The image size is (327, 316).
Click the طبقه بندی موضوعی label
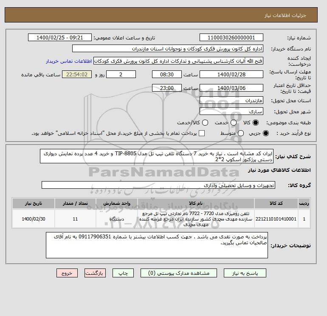coord(289,123)
